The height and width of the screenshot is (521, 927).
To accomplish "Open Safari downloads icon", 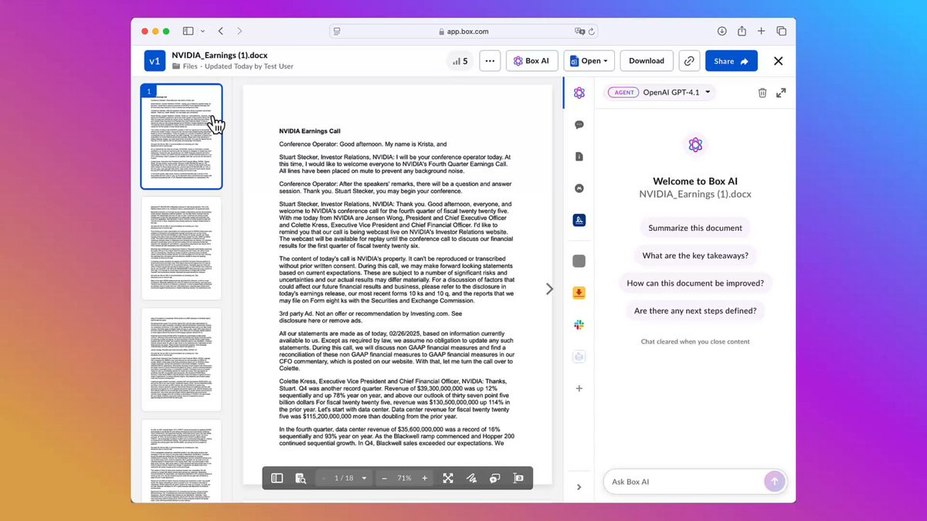I will pyautogui.click(x=722, y=32).
